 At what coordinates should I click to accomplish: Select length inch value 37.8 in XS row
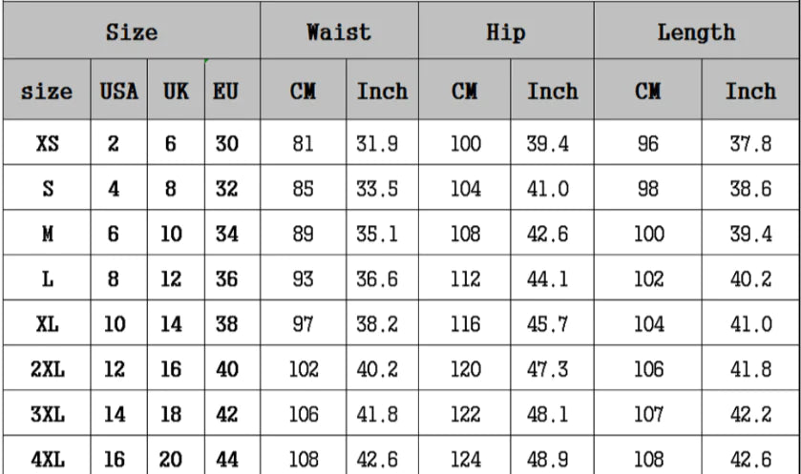[750, 144]
